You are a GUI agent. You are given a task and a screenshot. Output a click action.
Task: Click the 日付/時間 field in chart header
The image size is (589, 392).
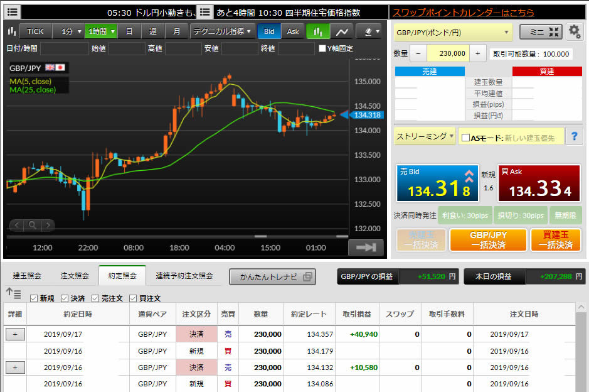click(65, 48)
